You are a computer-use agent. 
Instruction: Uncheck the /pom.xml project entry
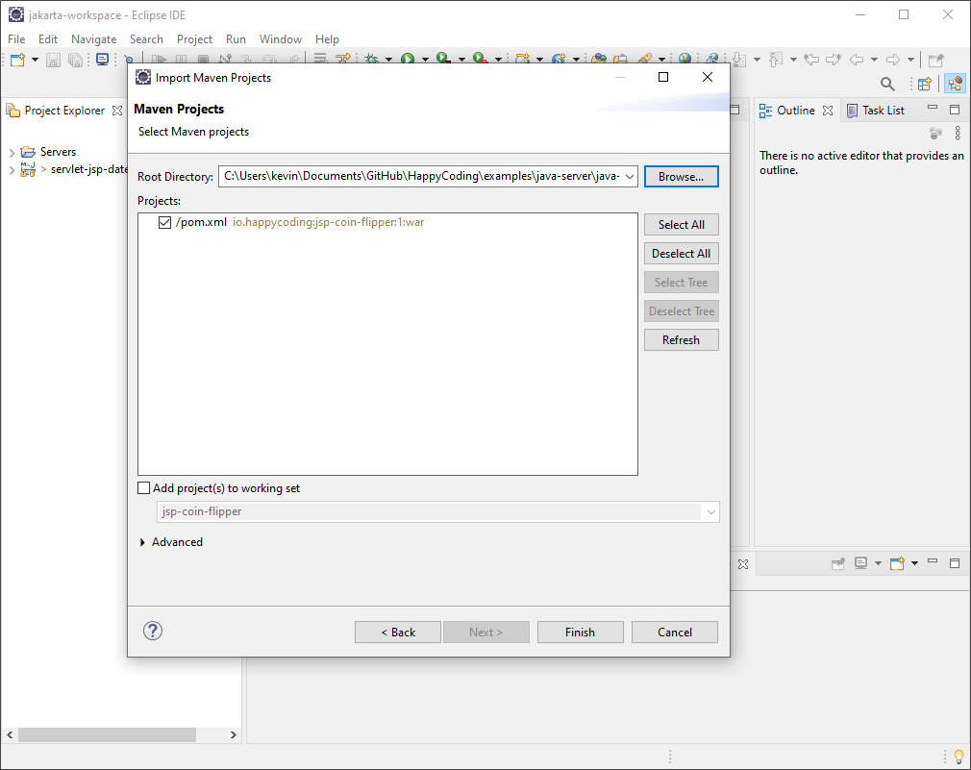(x=165, y=222)
